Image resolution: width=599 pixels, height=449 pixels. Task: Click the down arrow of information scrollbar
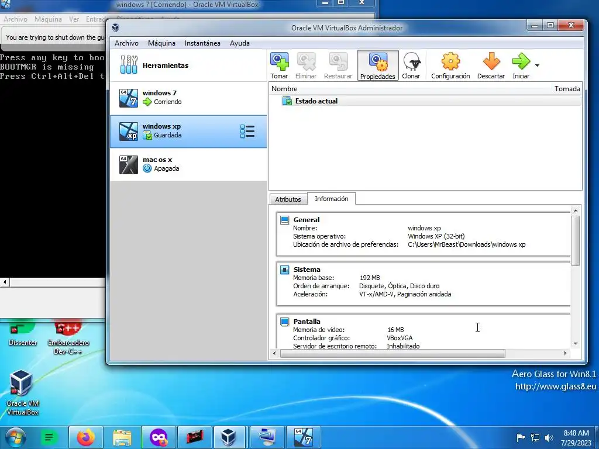[576, 344]
